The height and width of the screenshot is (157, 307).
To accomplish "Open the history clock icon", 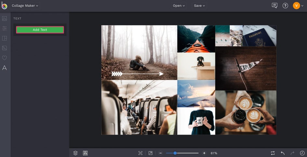I will (x=302, y=153).
